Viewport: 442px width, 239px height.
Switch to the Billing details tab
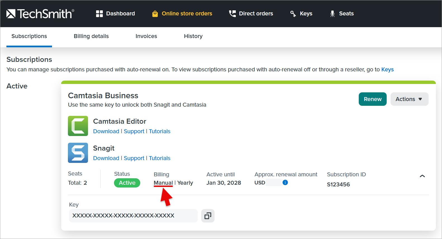(91, 36)
